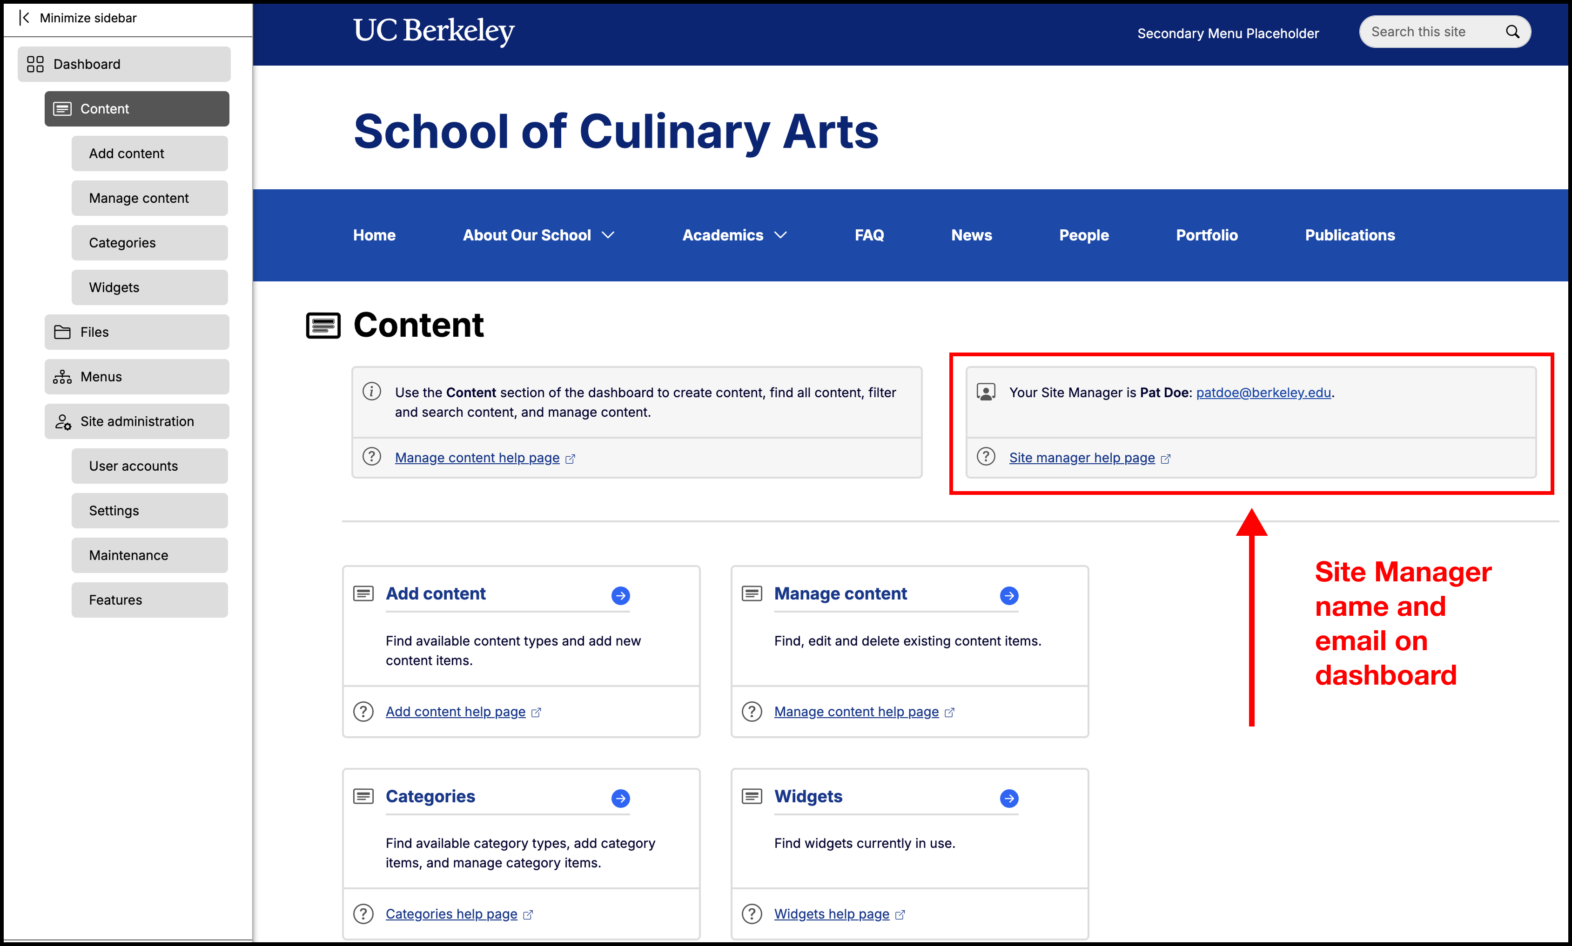Open Settings in the sidebar
This screenshot has height=946, width=1572.
point(150,511)
